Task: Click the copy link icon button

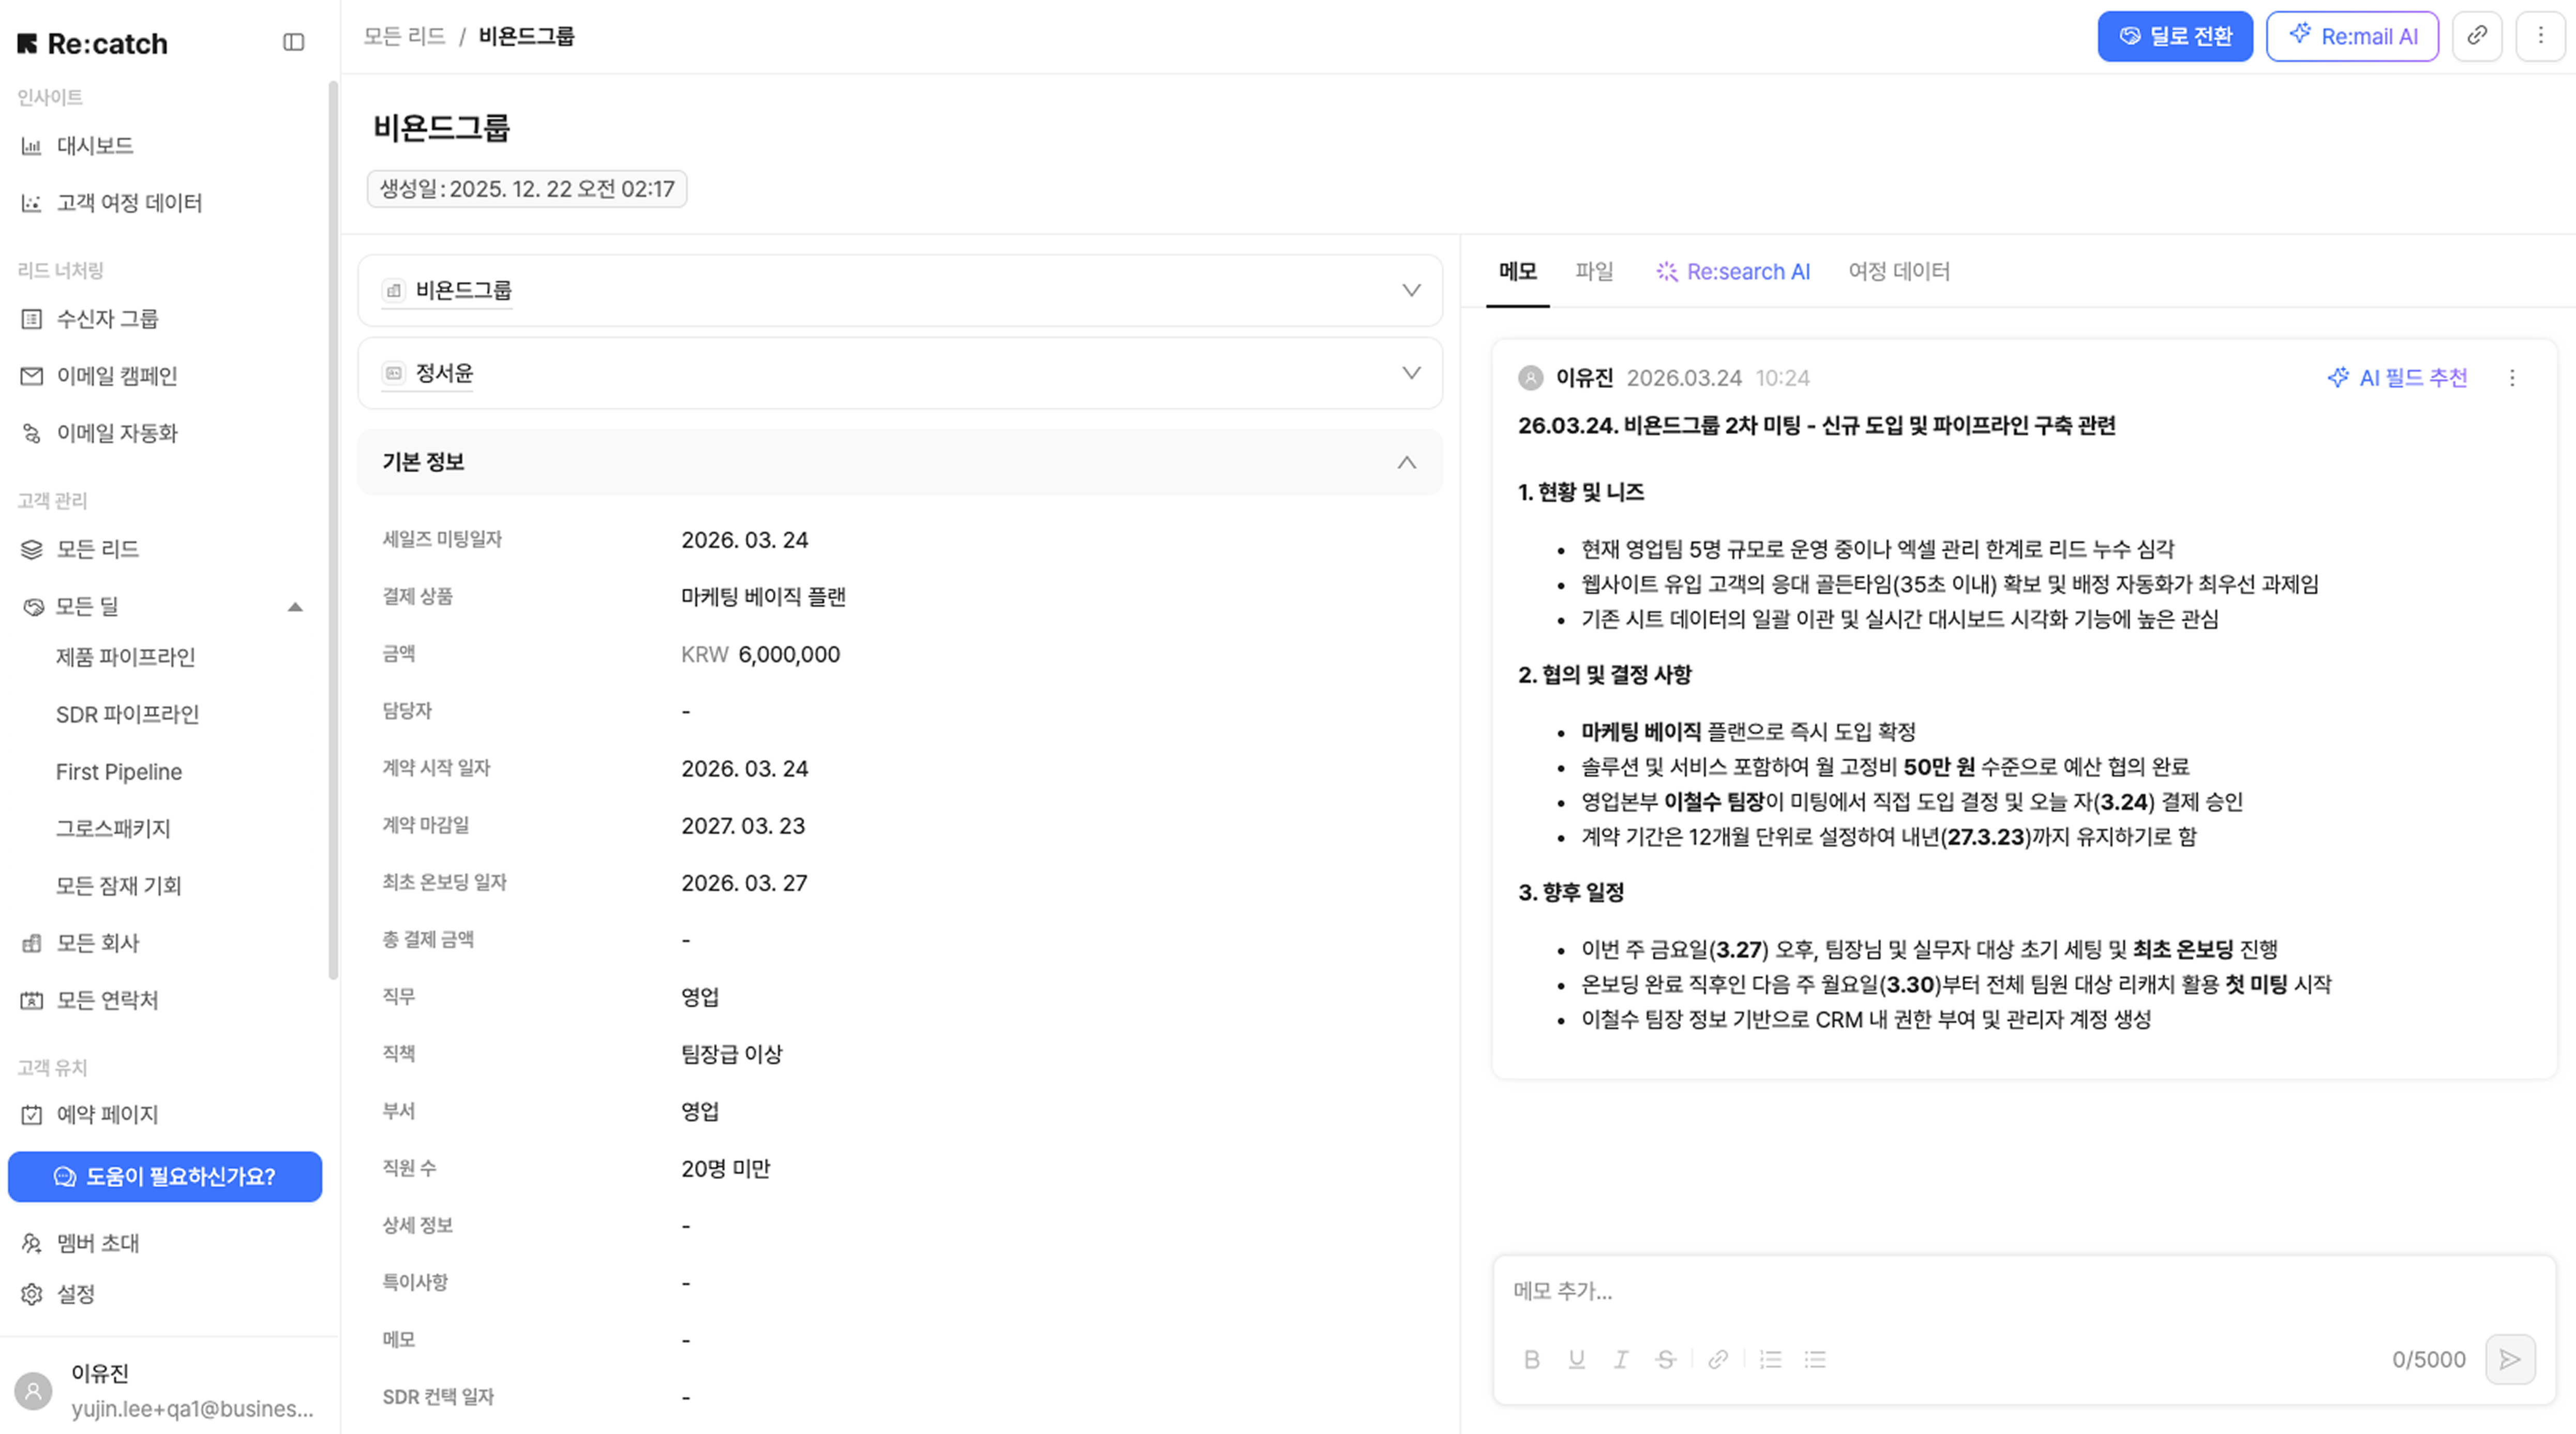Action: (2476, 36)
